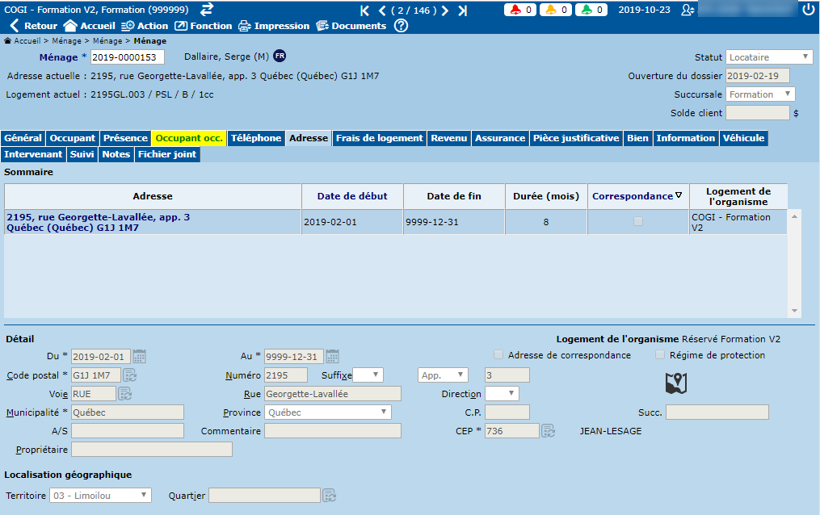The height and width of the screenshot is (515, 820).
Task: Go to the last record arrow
Action: (462, 10)
